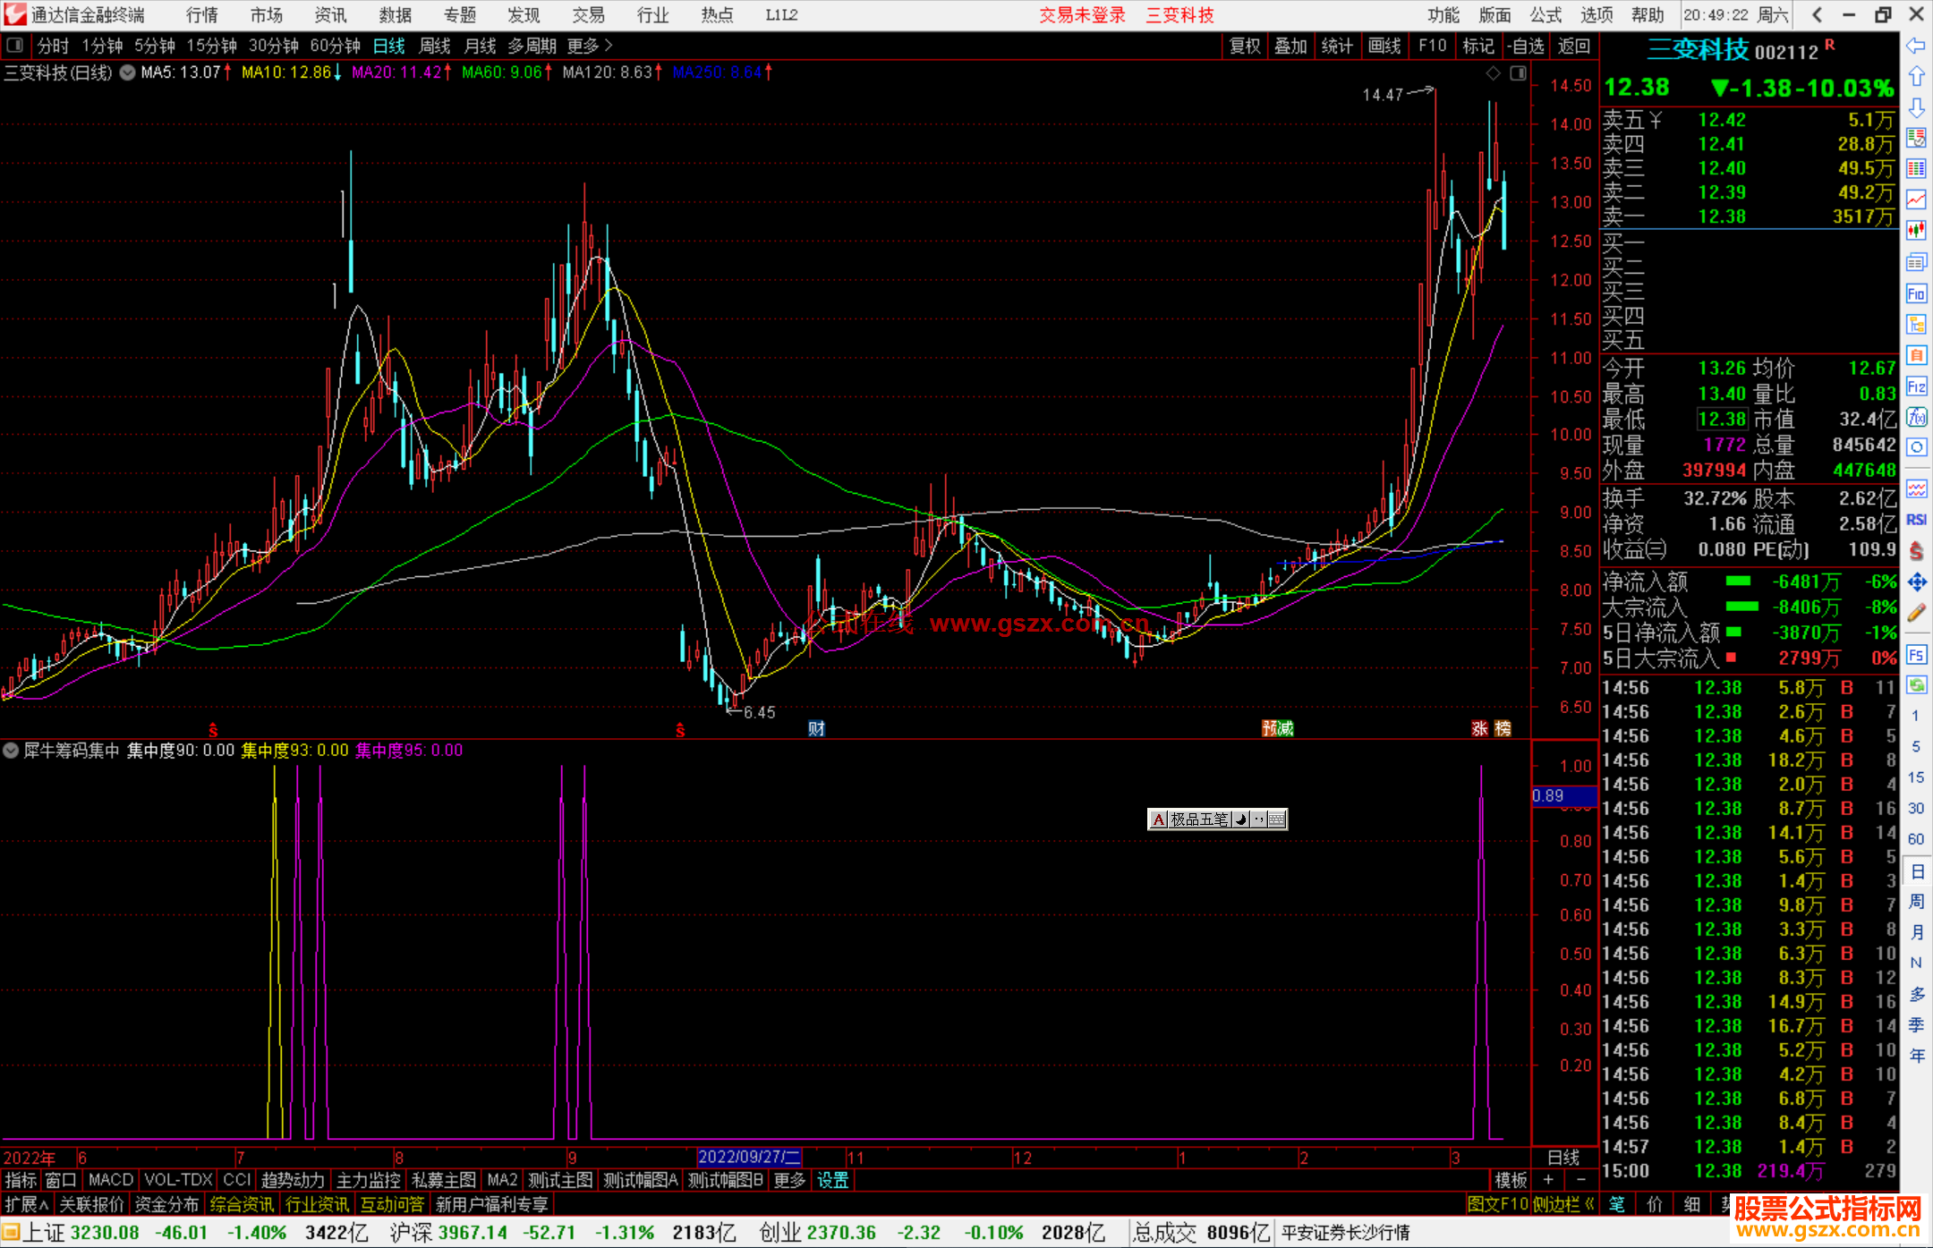Click the RSI indicator sidebar icon
The height and width of the screenshot is (1248, 1933).
(x=1916, y=520)
